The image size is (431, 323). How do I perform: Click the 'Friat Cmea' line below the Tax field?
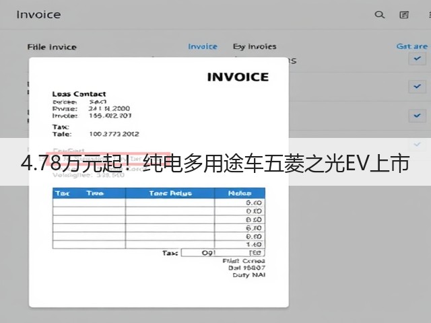(x=244, y=260)
